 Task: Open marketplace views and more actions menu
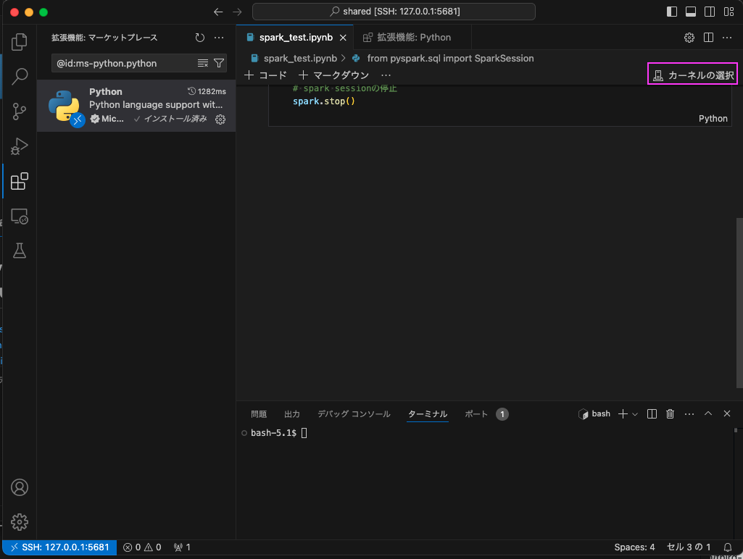coord(219,38)
